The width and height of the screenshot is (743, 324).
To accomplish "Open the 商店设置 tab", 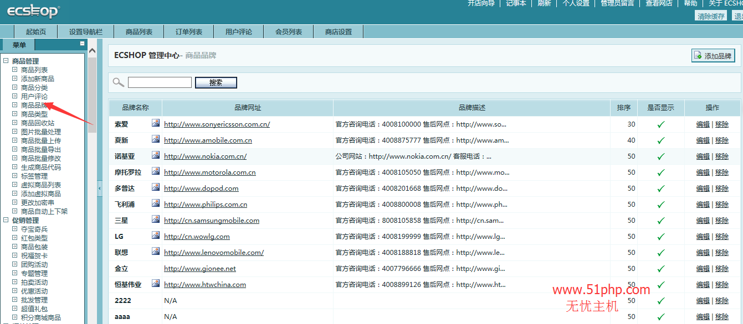I will click(x=339, y=32).
